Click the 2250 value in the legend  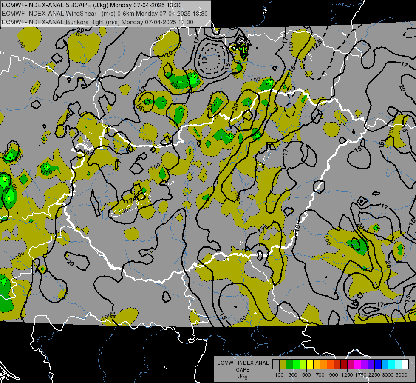point(374,375)
